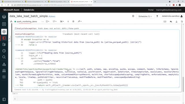Click the keyboard shortcuts icon
Viewport: 185px width, 104px height.
pyautogui.click(x=165, y=21)
